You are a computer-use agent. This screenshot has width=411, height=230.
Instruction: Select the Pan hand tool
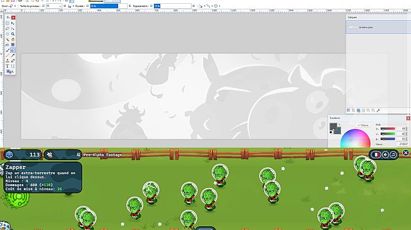click(x=13, y=40)
